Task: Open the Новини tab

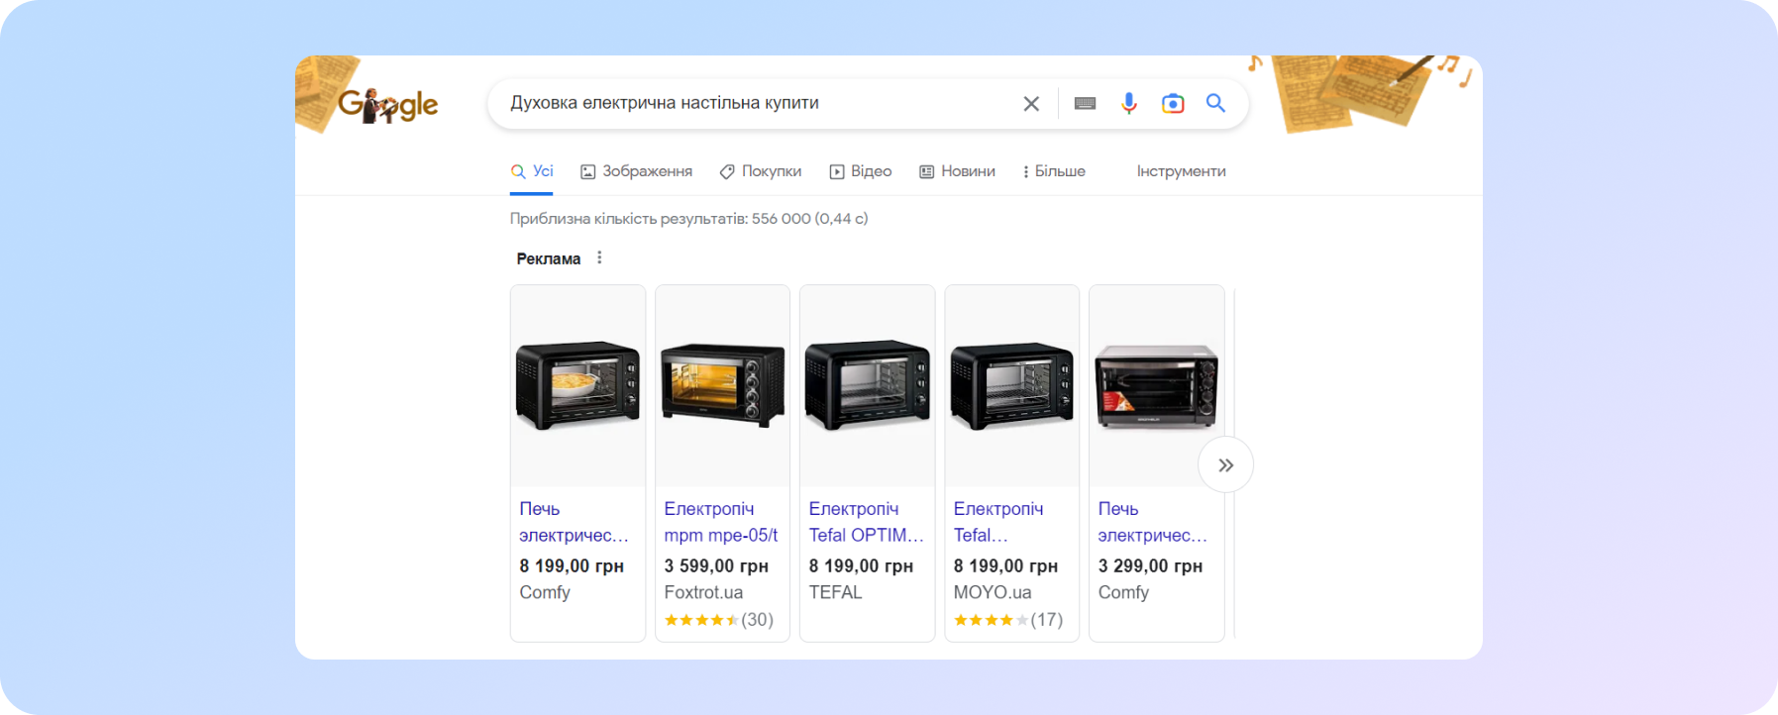Action: (x=957, y=171)
